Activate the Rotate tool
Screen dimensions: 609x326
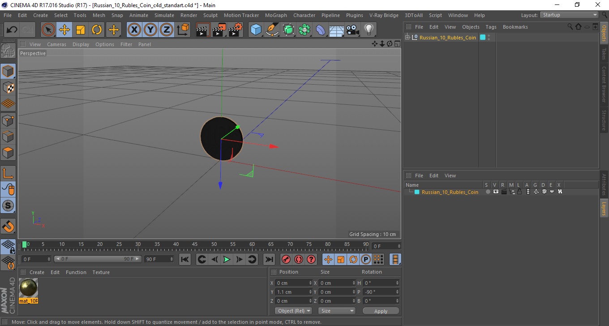coord(97,30)
